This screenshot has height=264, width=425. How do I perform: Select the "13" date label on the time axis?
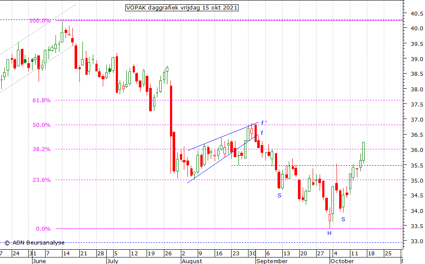[287, 254]
